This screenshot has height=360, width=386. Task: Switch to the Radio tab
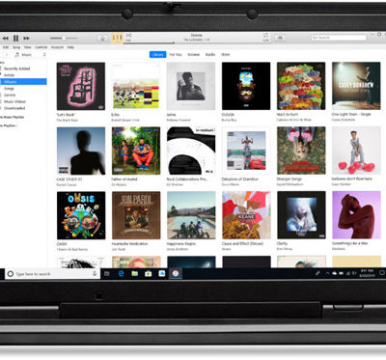[x=210, y=55]
